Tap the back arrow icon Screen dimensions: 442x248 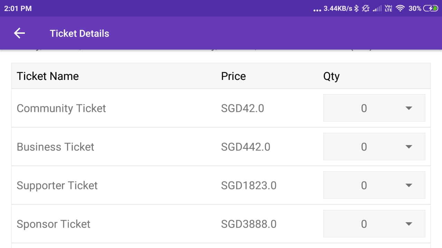[19, 33]
